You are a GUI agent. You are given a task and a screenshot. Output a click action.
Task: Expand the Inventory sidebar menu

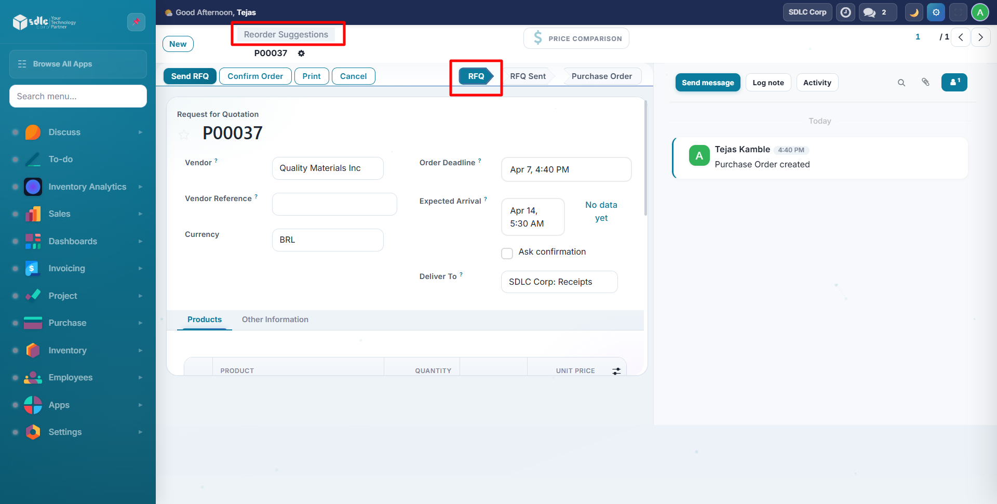click(x=68, y=350)
